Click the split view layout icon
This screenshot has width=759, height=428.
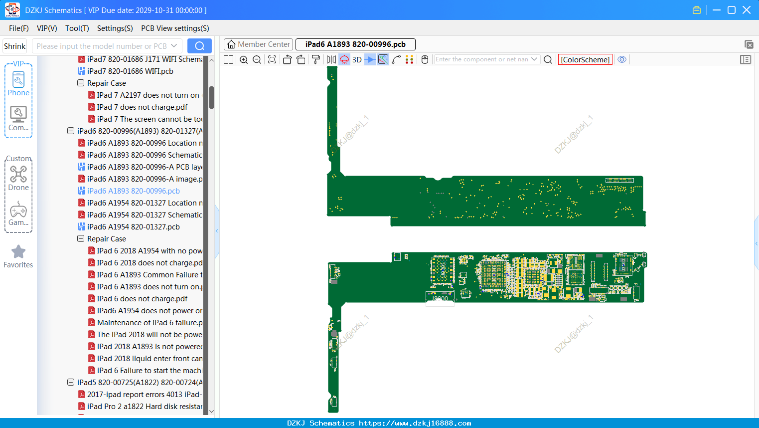click(x=228, y=59)
